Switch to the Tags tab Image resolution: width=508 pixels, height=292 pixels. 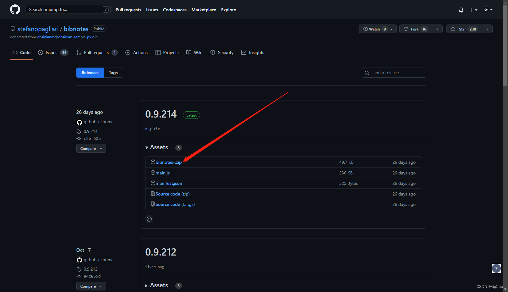(113, 73)
